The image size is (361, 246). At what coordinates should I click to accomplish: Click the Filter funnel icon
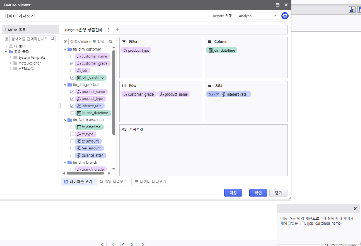tap(124, 41)
